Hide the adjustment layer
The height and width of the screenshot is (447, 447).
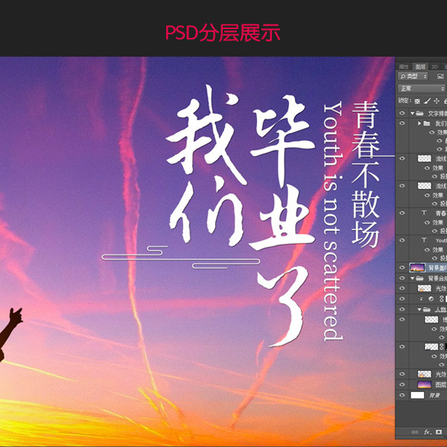402,299
